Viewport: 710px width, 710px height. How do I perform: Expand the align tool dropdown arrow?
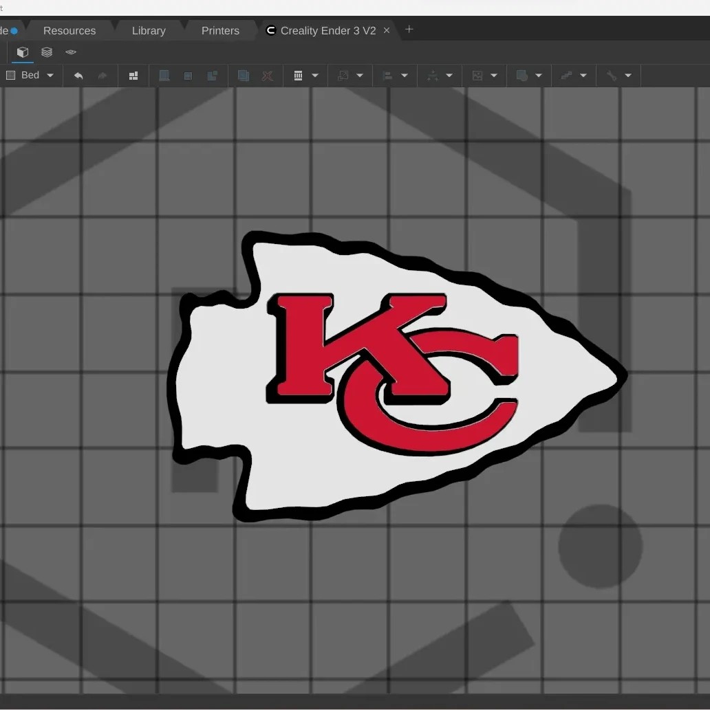point(405,76)
